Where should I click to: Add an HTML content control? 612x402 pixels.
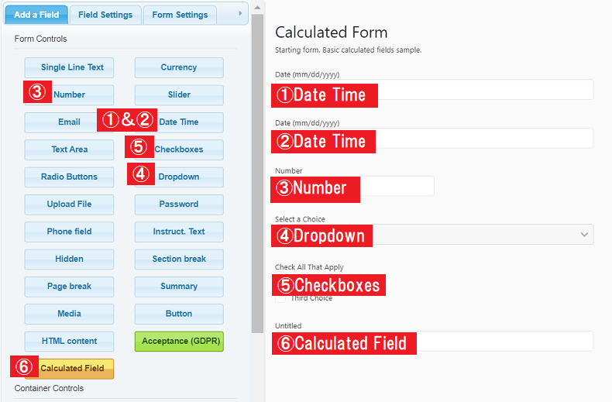(69, 341)
